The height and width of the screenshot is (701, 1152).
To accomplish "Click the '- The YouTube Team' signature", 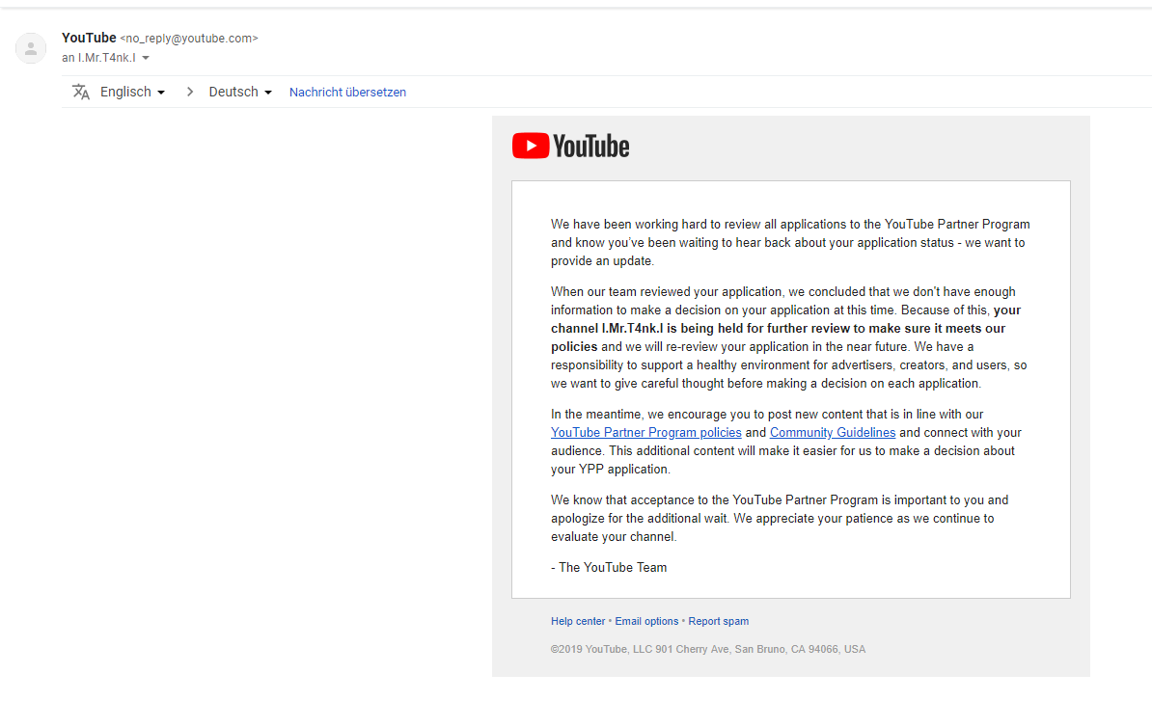I will [x=609, y=567].
